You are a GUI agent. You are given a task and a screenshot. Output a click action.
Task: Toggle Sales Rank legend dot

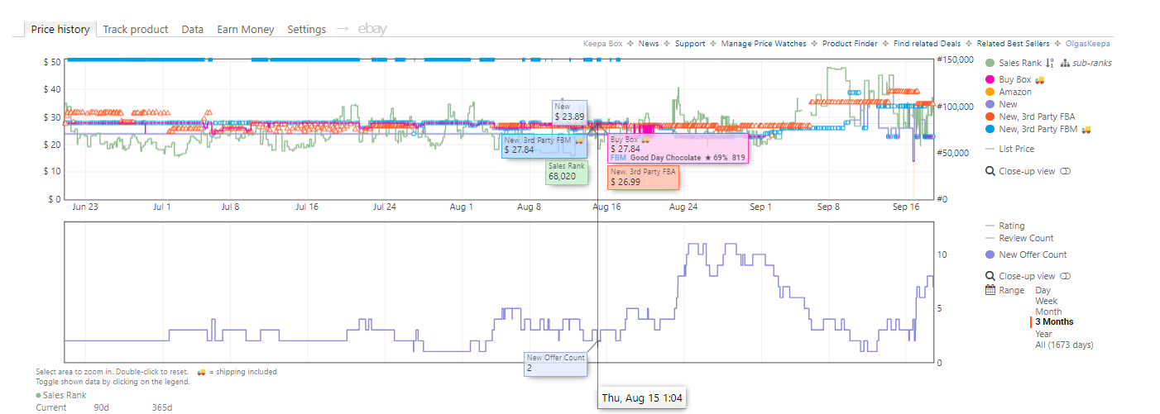pyautogui.click(x=990, y=63)
